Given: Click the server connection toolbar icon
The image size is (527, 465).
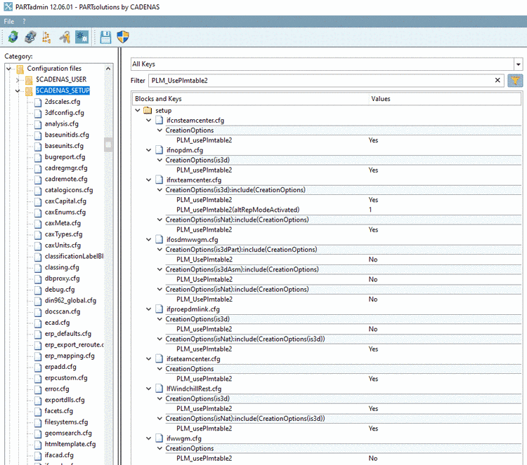Looking at the screenshot, I should pyautogui.click(x=30, y=37).
